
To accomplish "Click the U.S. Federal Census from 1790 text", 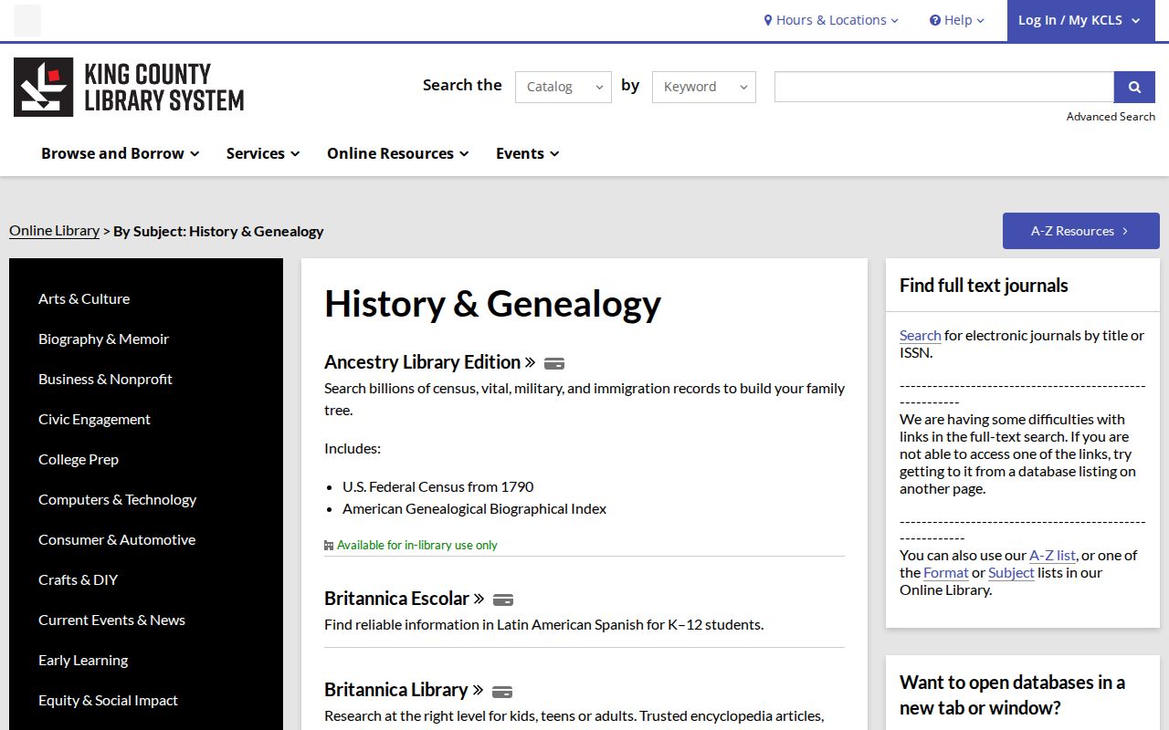I will coord(437,486).
